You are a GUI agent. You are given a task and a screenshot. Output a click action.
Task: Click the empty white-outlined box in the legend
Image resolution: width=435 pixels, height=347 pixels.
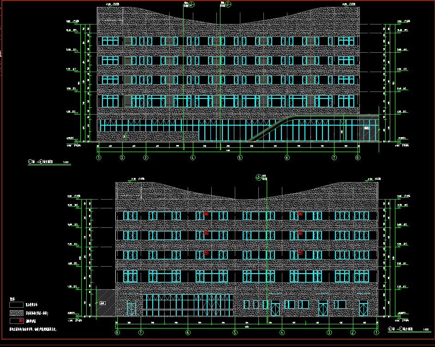(16, 305)
